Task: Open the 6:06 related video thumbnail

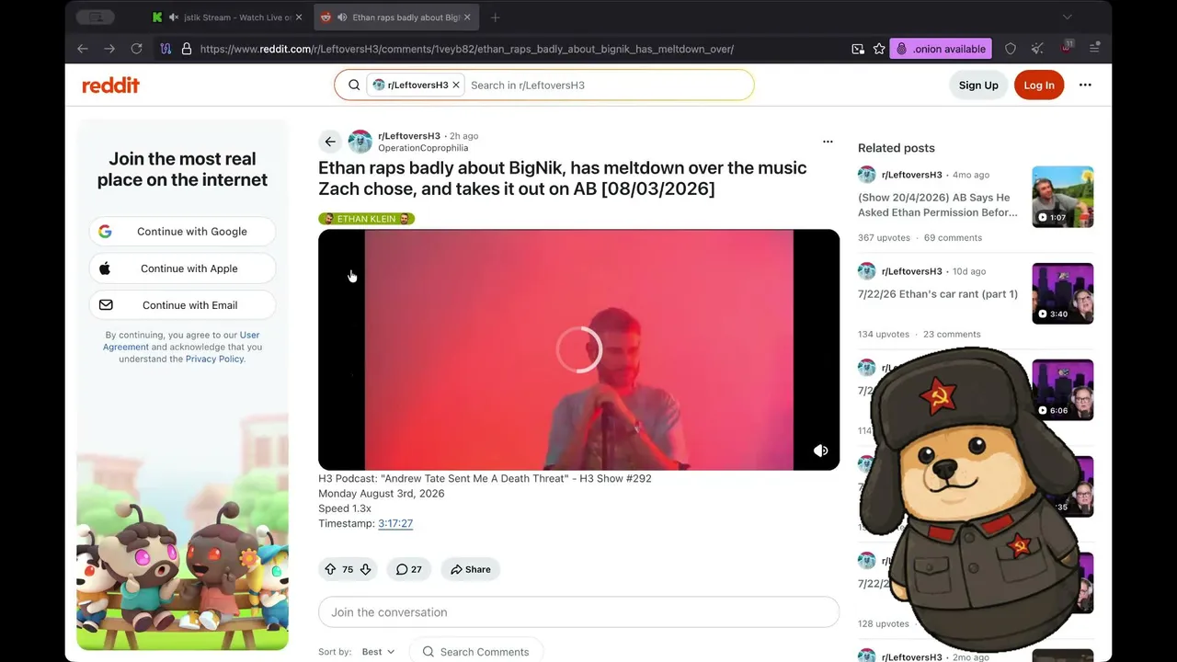Action: tap(1063, 390)
